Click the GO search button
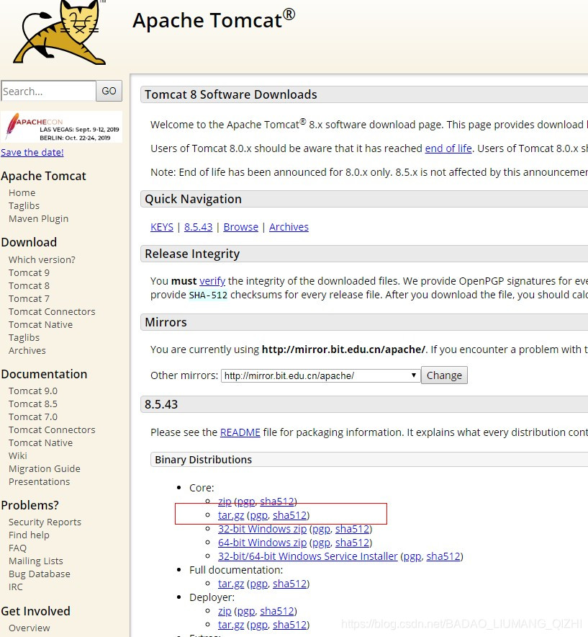Screen dimensions: 588x637 [109, 91]
